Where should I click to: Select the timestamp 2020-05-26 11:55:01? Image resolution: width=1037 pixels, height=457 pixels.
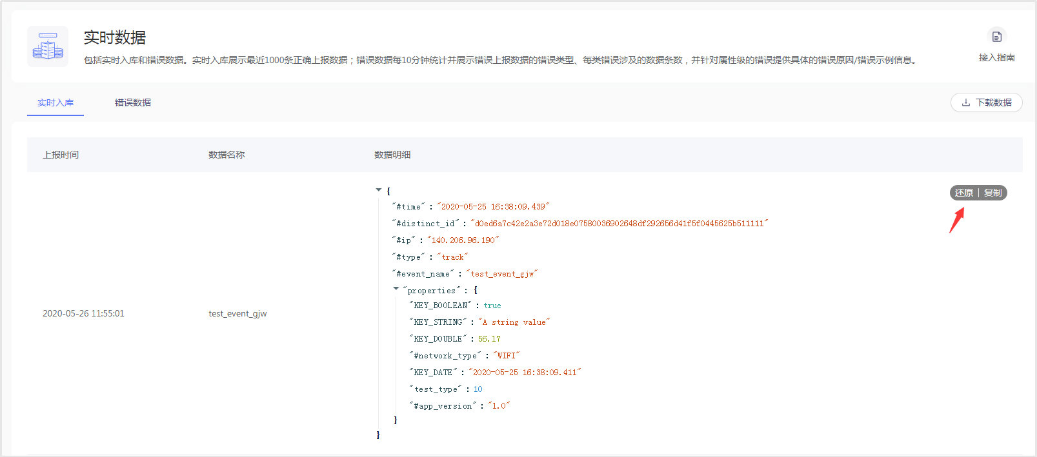(x=83, y=313)
